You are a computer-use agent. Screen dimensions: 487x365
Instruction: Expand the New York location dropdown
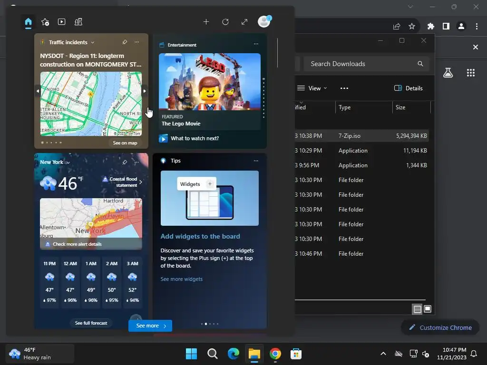[x=68, y=163]
